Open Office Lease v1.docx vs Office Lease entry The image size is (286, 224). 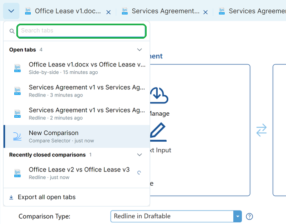pos(77,68)
